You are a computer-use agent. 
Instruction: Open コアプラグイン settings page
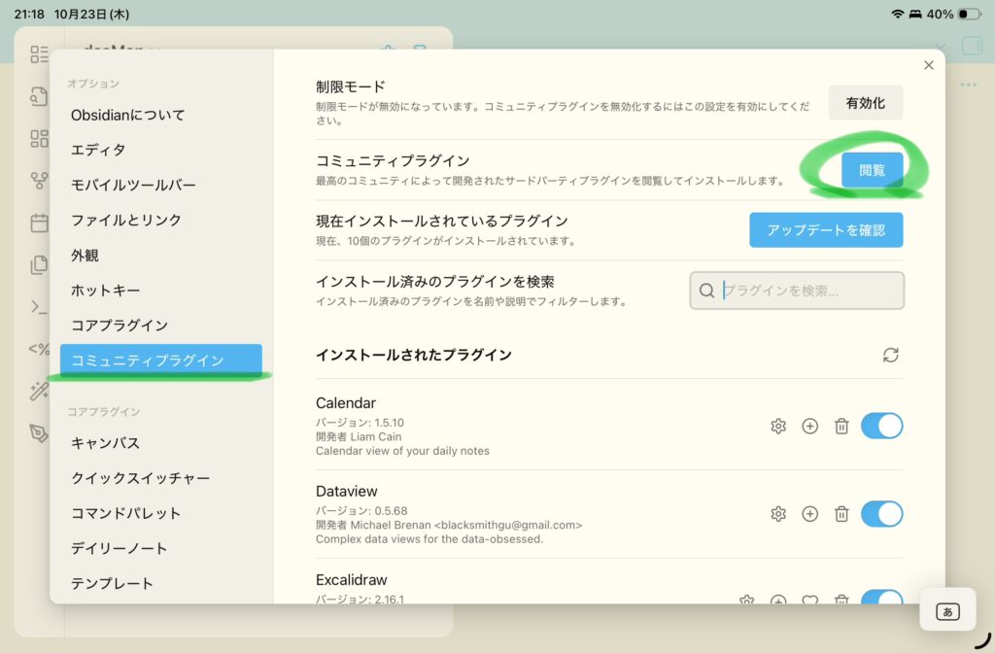pyautogui.click(x=119, y=325)
